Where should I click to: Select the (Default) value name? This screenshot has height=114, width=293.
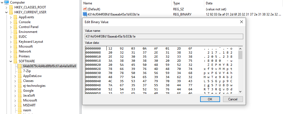(x=94, y=9)
